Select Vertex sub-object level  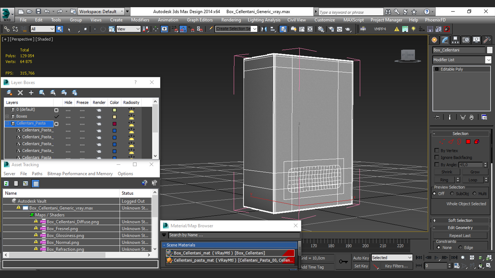click(x=442, y=142)
